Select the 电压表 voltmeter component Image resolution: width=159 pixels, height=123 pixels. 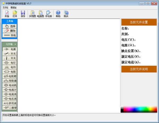10,99
